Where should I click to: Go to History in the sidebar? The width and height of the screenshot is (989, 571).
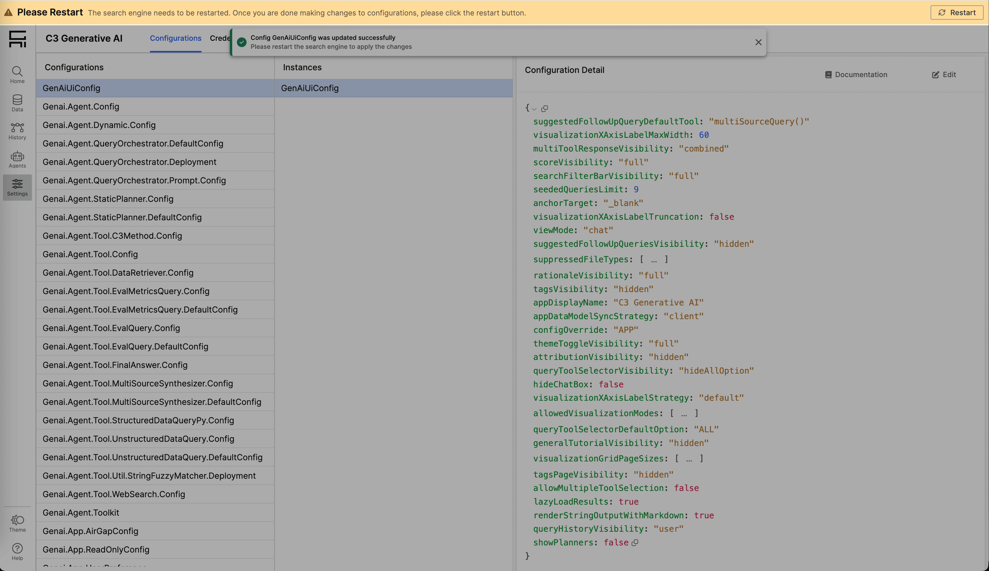coord(17,128)
